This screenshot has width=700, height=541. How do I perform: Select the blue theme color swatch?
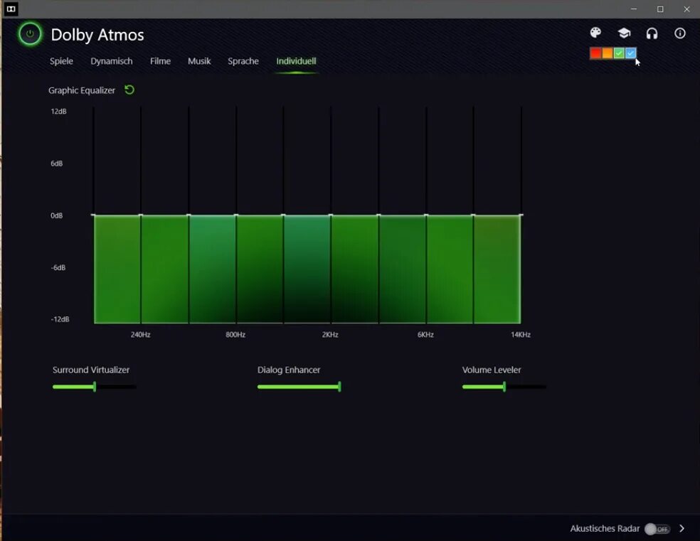coord(630,53)
